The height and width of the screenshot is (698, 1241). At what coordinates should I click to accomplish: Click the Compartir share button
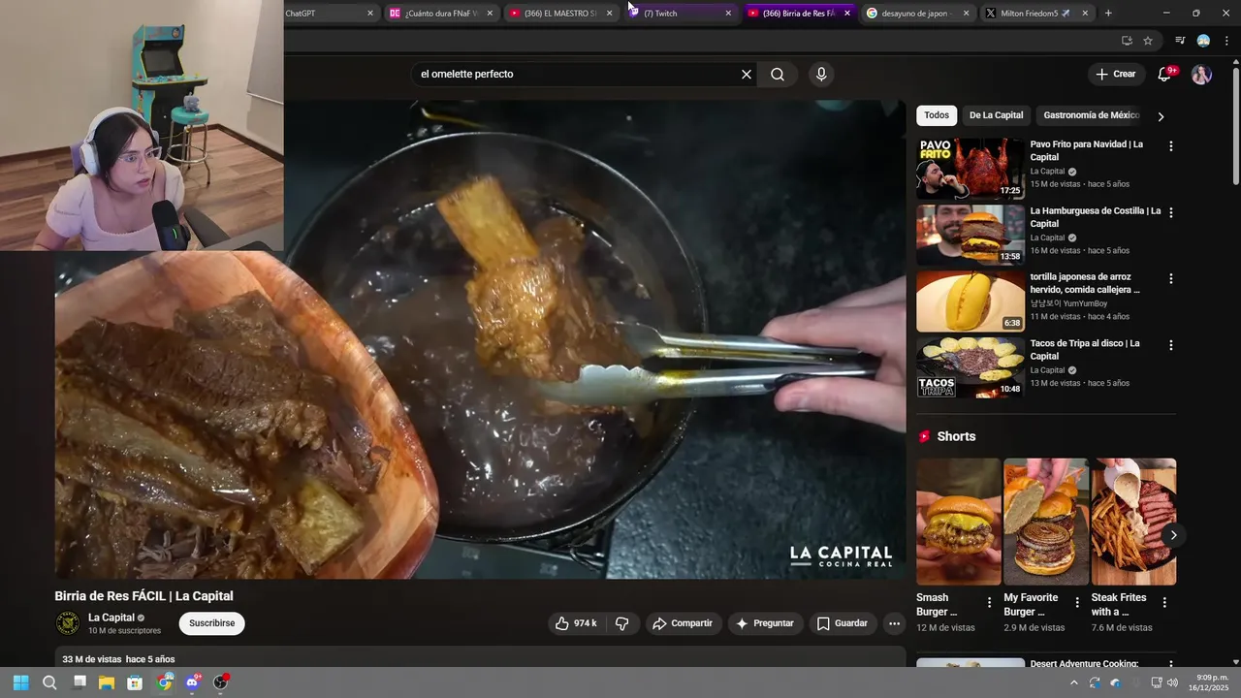[x=683, y=623]
